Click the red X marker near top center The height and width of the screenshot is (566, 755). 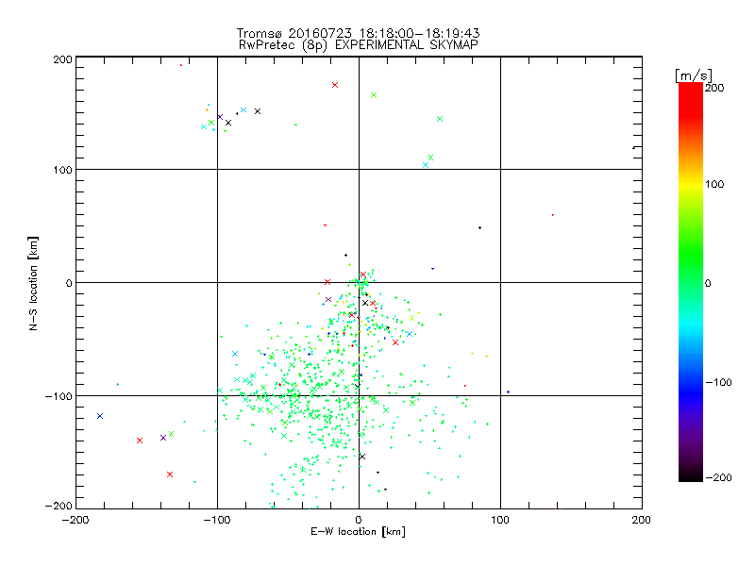[335, 85]
